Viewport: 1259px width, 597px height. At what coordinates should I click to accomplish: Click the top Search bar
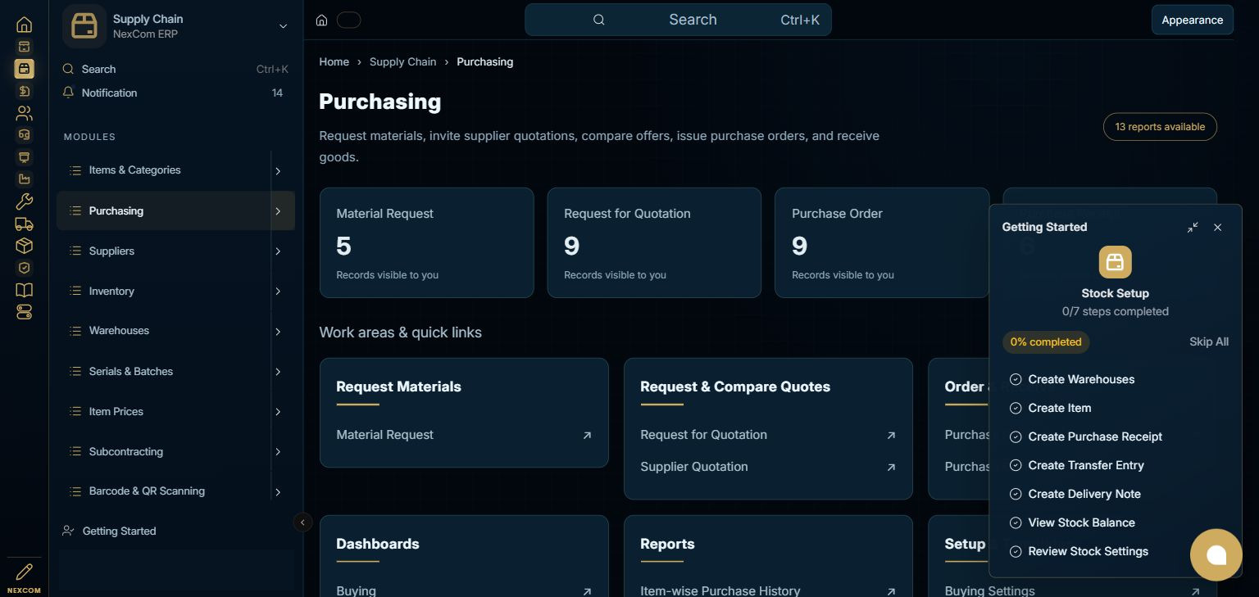tap(678, 20)
